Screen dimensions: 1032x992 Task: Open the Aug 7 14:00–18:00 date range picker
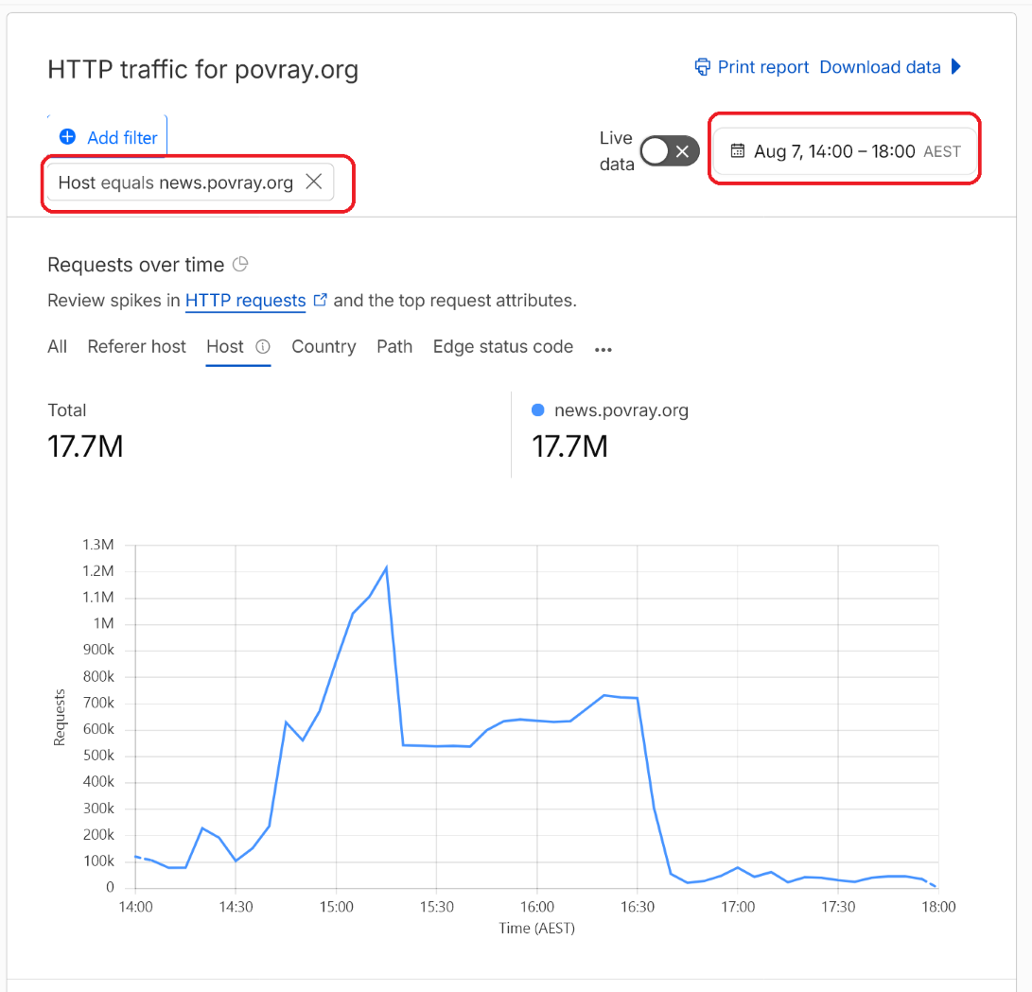tap(845, 151)
